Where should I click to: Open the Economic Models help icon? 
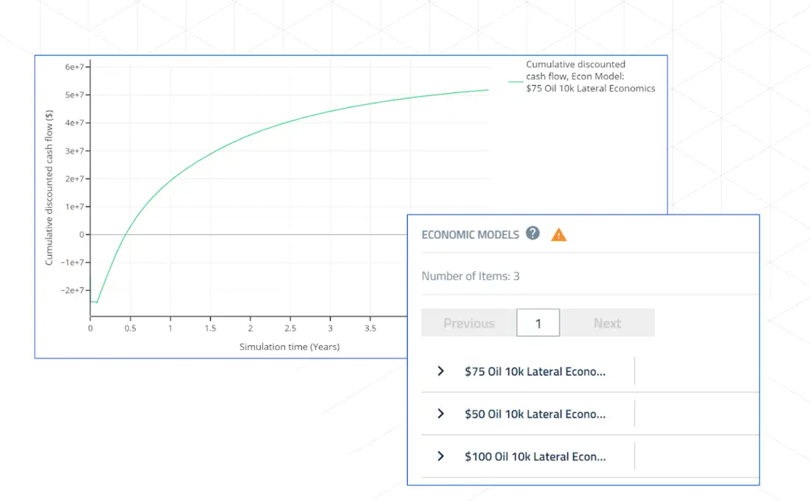(533, 233)
